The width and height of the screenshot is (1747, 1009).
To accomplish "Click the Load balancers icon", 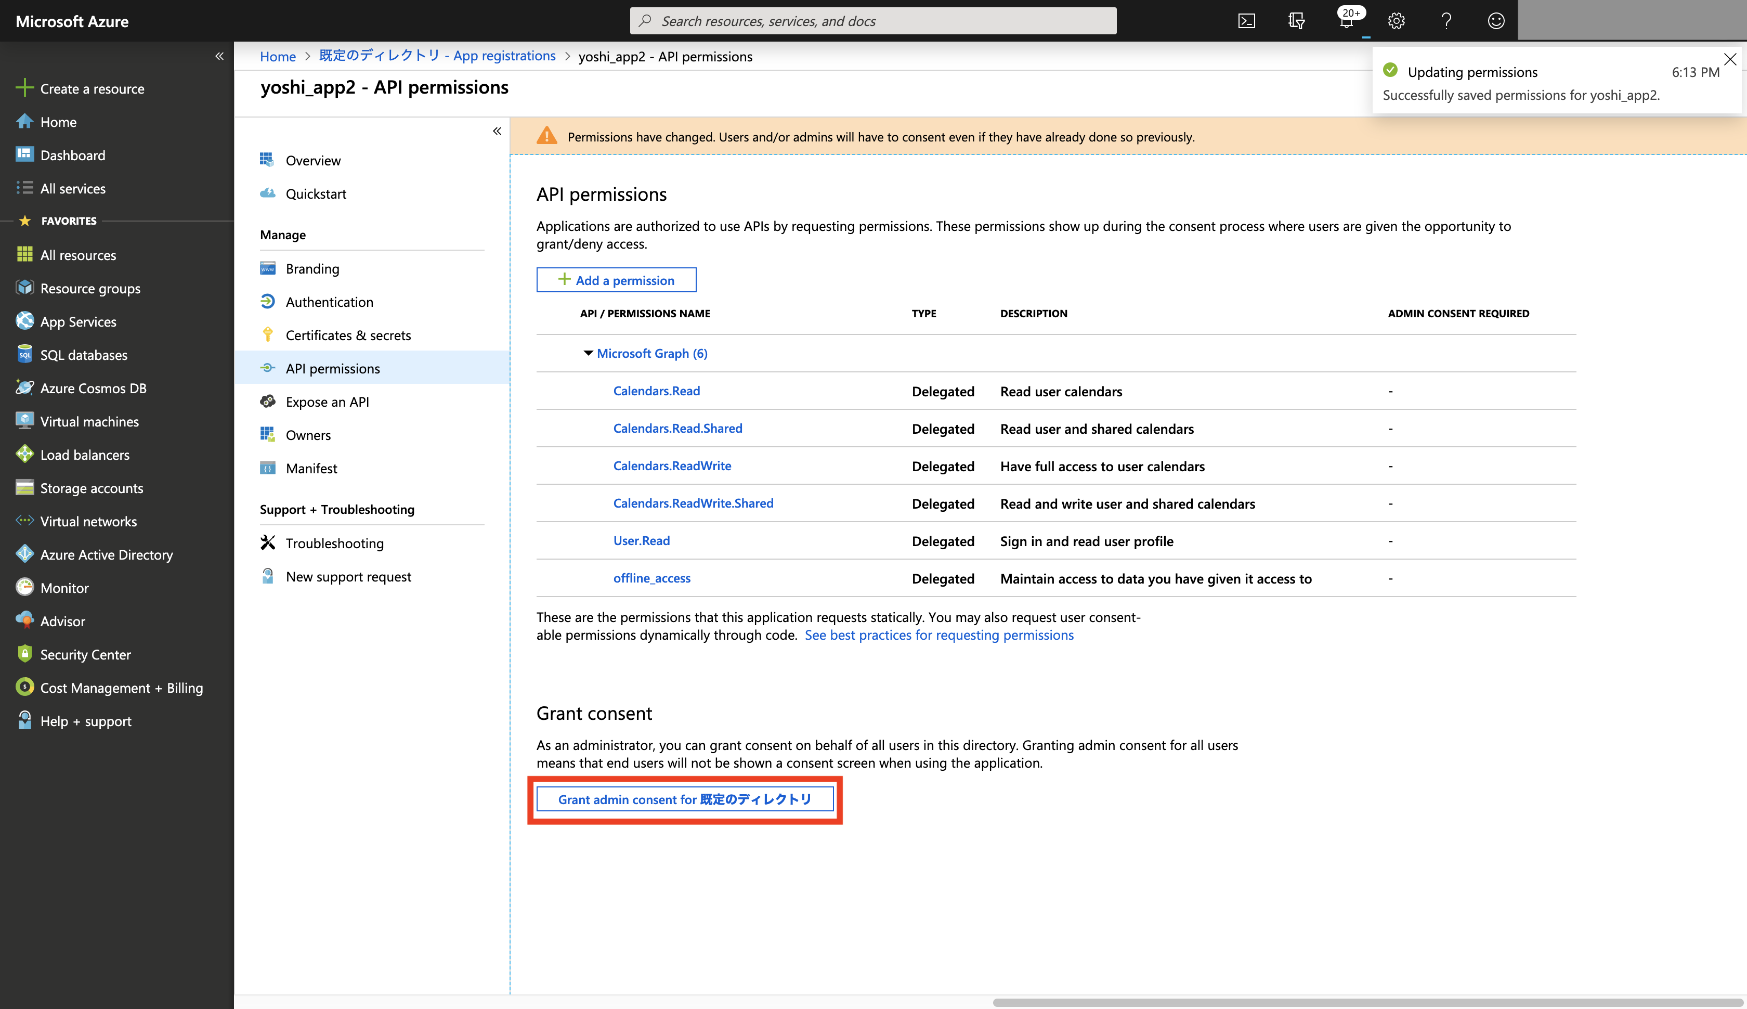I will click(x=24, y=454).
